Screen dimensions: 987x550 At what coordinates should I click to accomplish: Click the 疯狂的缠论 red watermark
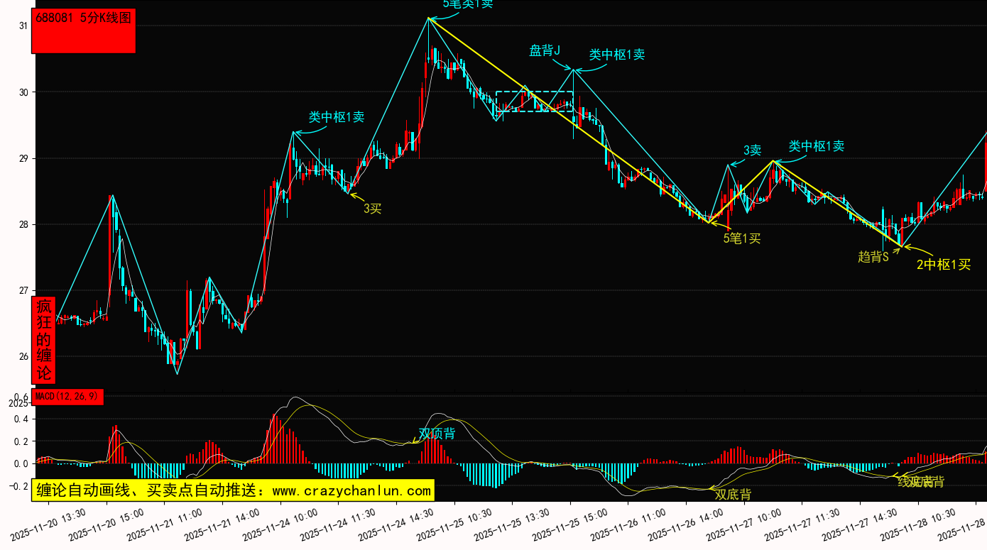(44, 340)
